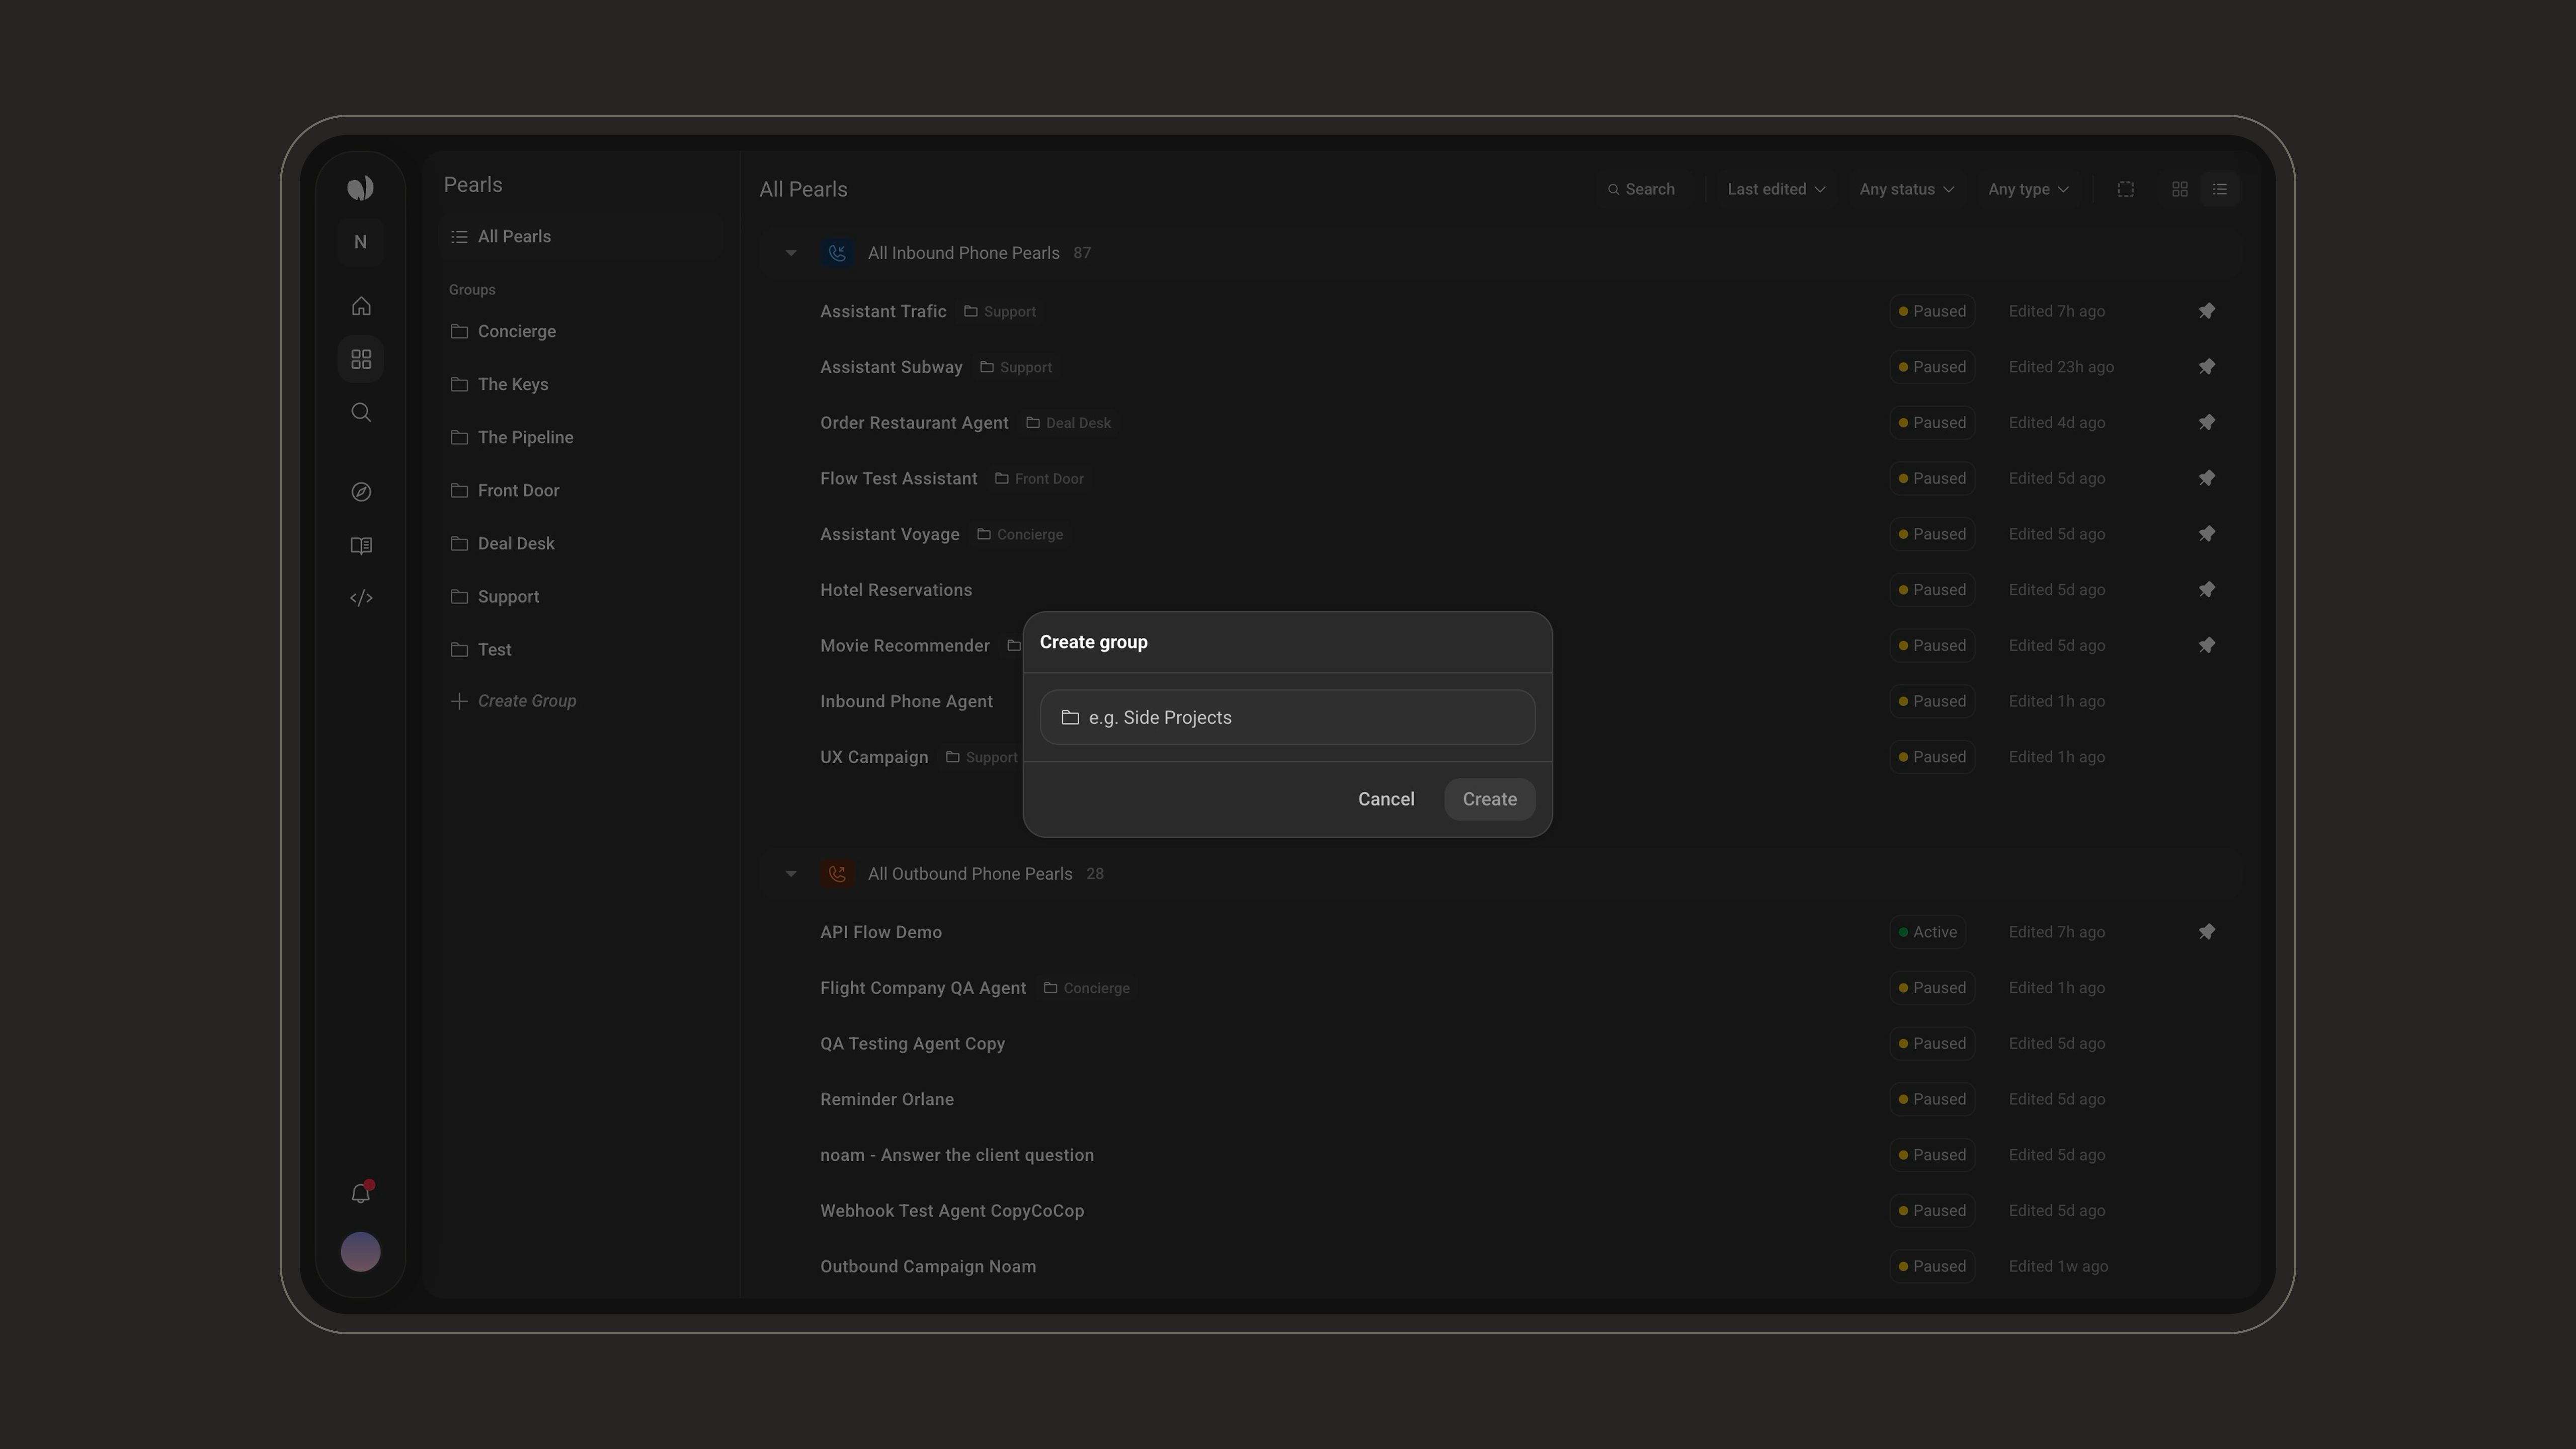Unpin API Flow Demo pearl
Screen dimensions: 2576x1449
[2207, 932]
